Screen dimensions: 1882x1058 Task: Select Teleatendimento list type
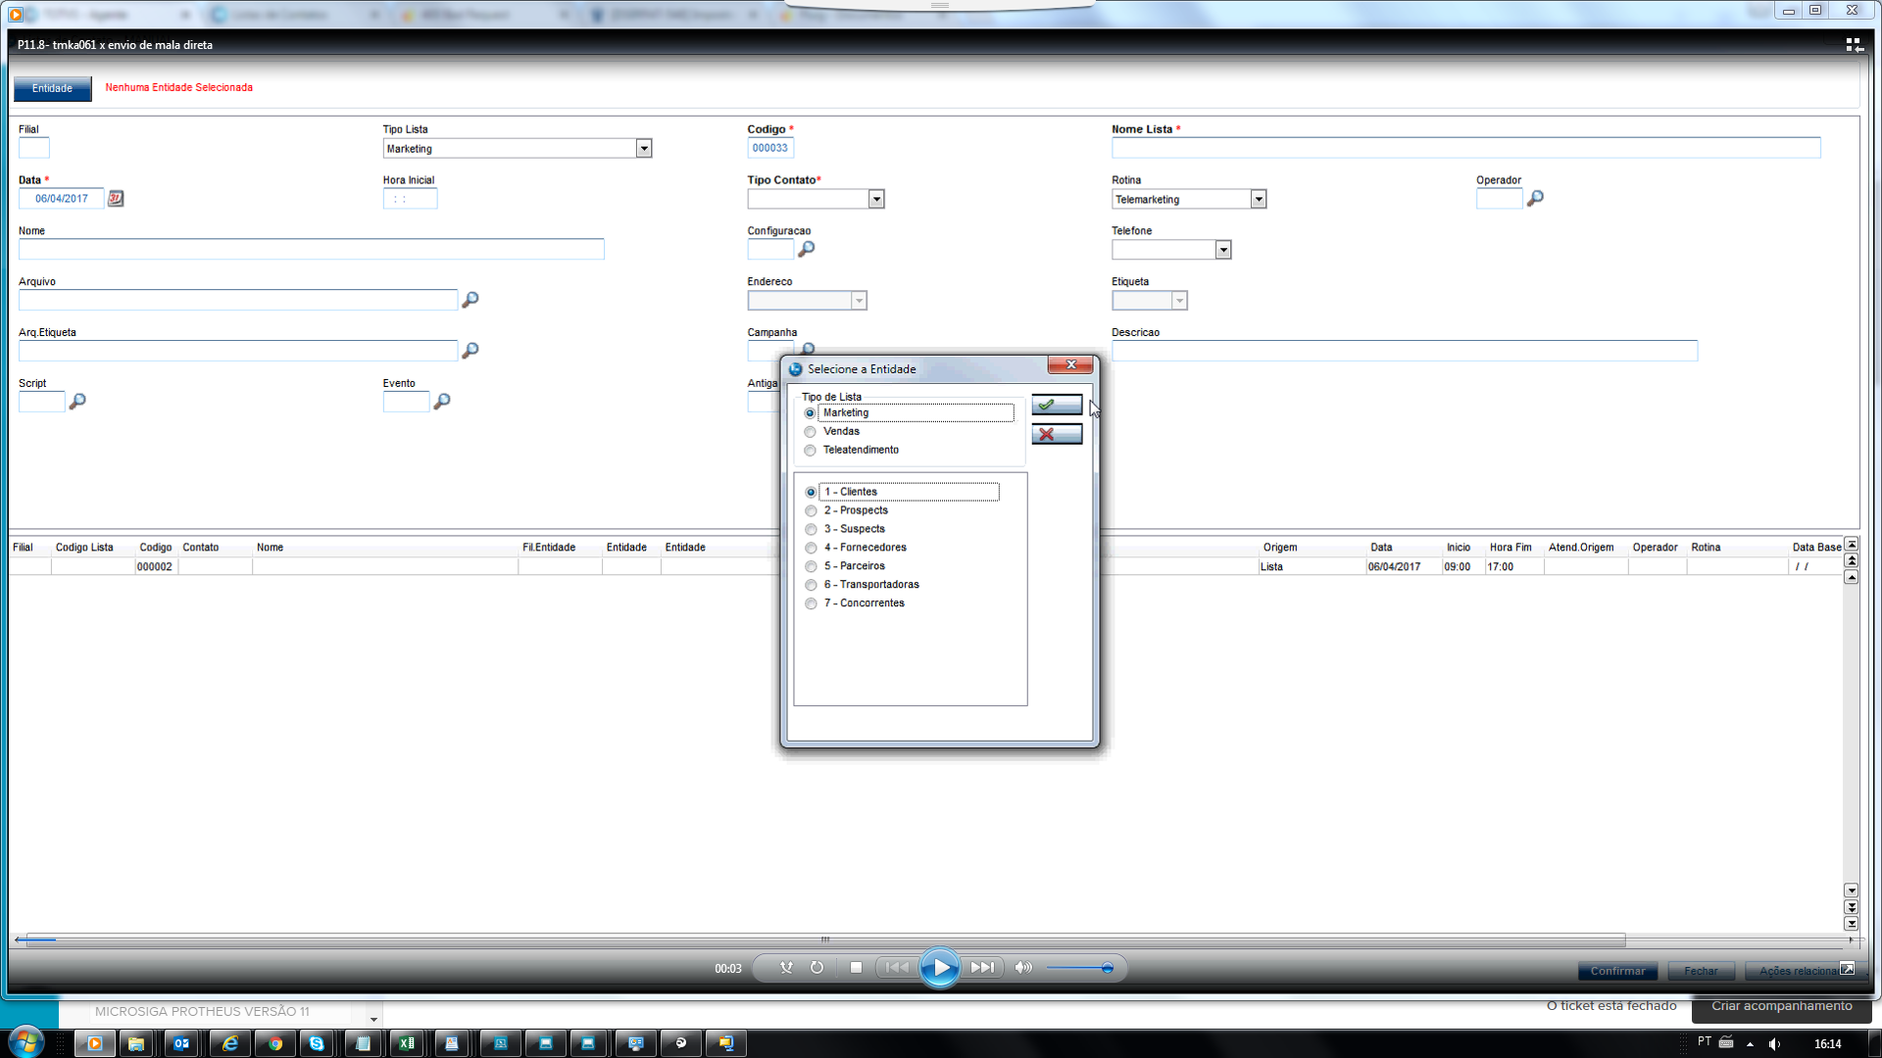point(811,451)
